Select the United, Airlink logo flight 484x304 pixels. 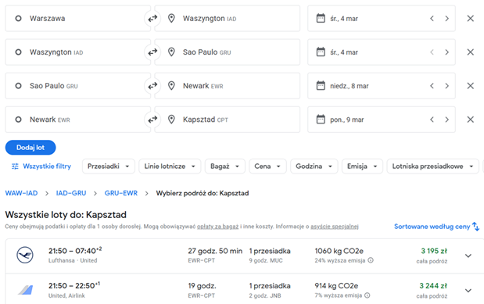click(25, 290)
